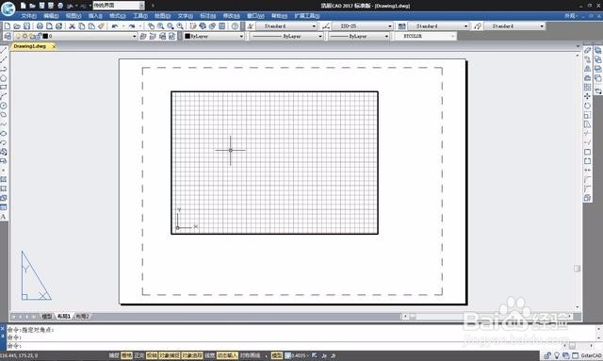Select the Table tool in draw toolbar
The width and height of the screenshot is (603, 361).
point(4,207)
